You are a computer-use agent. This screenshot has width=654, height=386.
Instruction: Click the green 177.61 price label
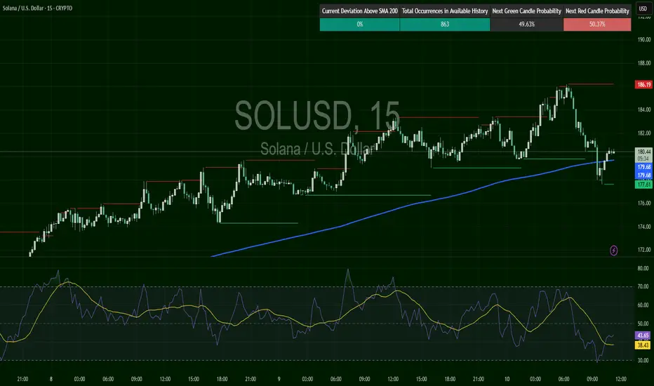(643, 185)
